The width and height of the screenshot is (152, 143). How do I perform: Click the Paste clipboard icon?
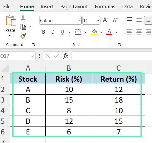click(x=11, y=20)
